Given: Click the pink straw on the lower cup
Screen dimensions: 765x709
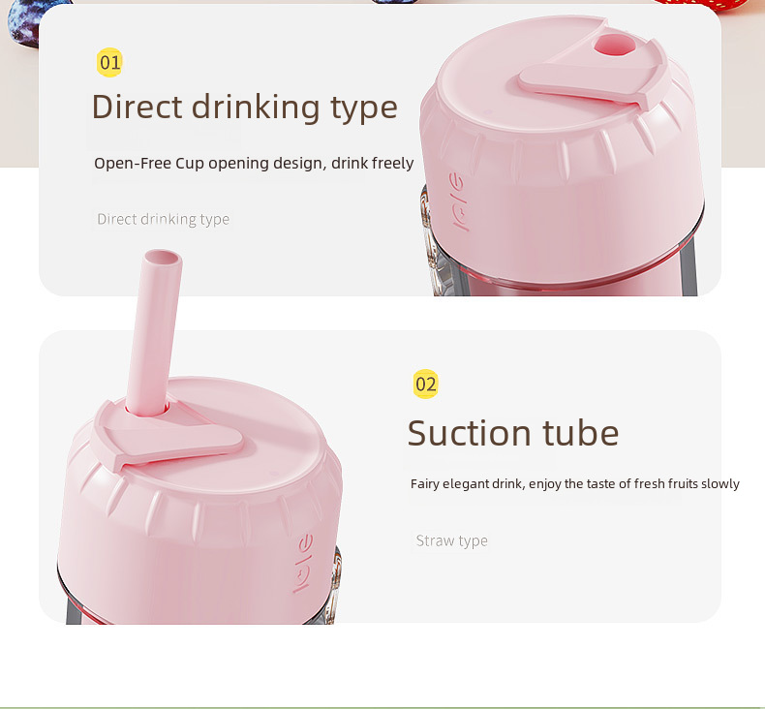Looking at the screenshot, I should (153, 333).
